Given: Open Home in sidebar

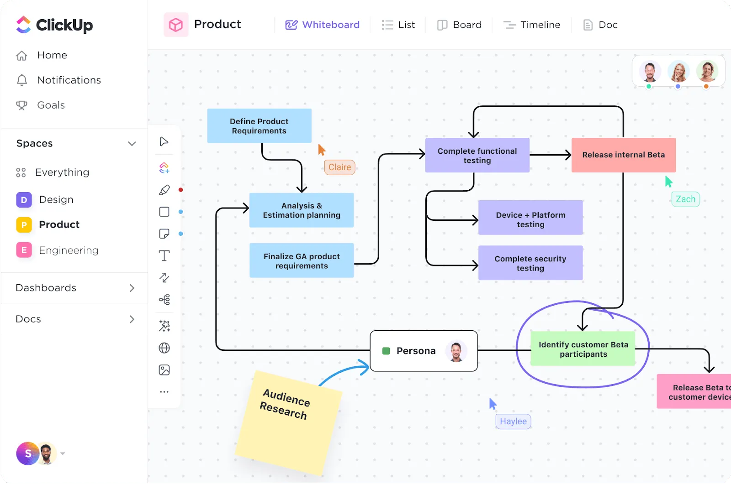Looking at the screenshot, I should (52, 55).
